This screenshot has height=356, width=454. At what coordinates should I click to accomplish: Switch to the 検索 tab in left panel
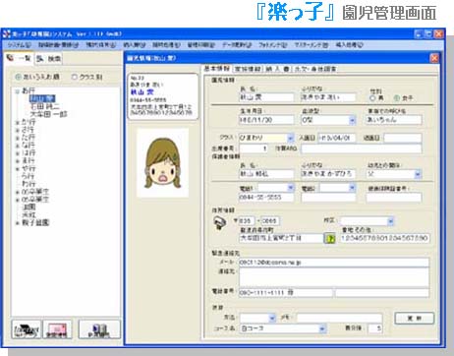coord(48,59)
